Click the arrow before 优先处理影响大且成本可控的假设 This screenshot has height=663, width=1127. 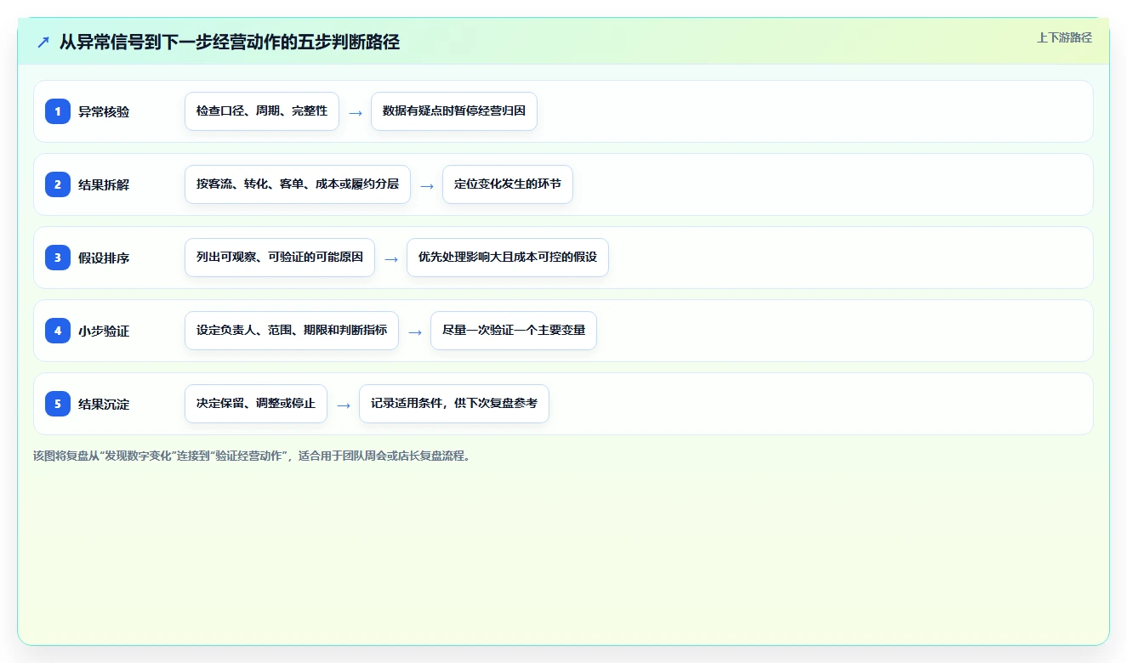[x=391, y=258]
